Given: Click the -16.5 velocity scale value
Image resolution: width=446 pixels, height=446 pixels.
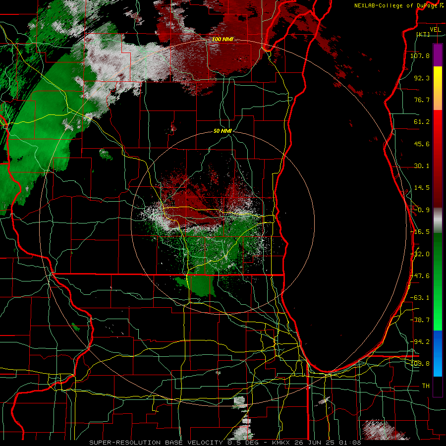Looking at the screenshot, I should (420, 232).
